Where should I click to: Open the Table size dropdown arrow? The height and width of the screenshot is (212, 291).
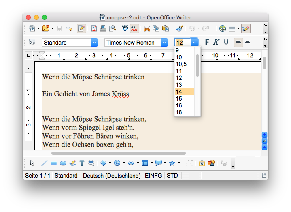pos(238,28)
